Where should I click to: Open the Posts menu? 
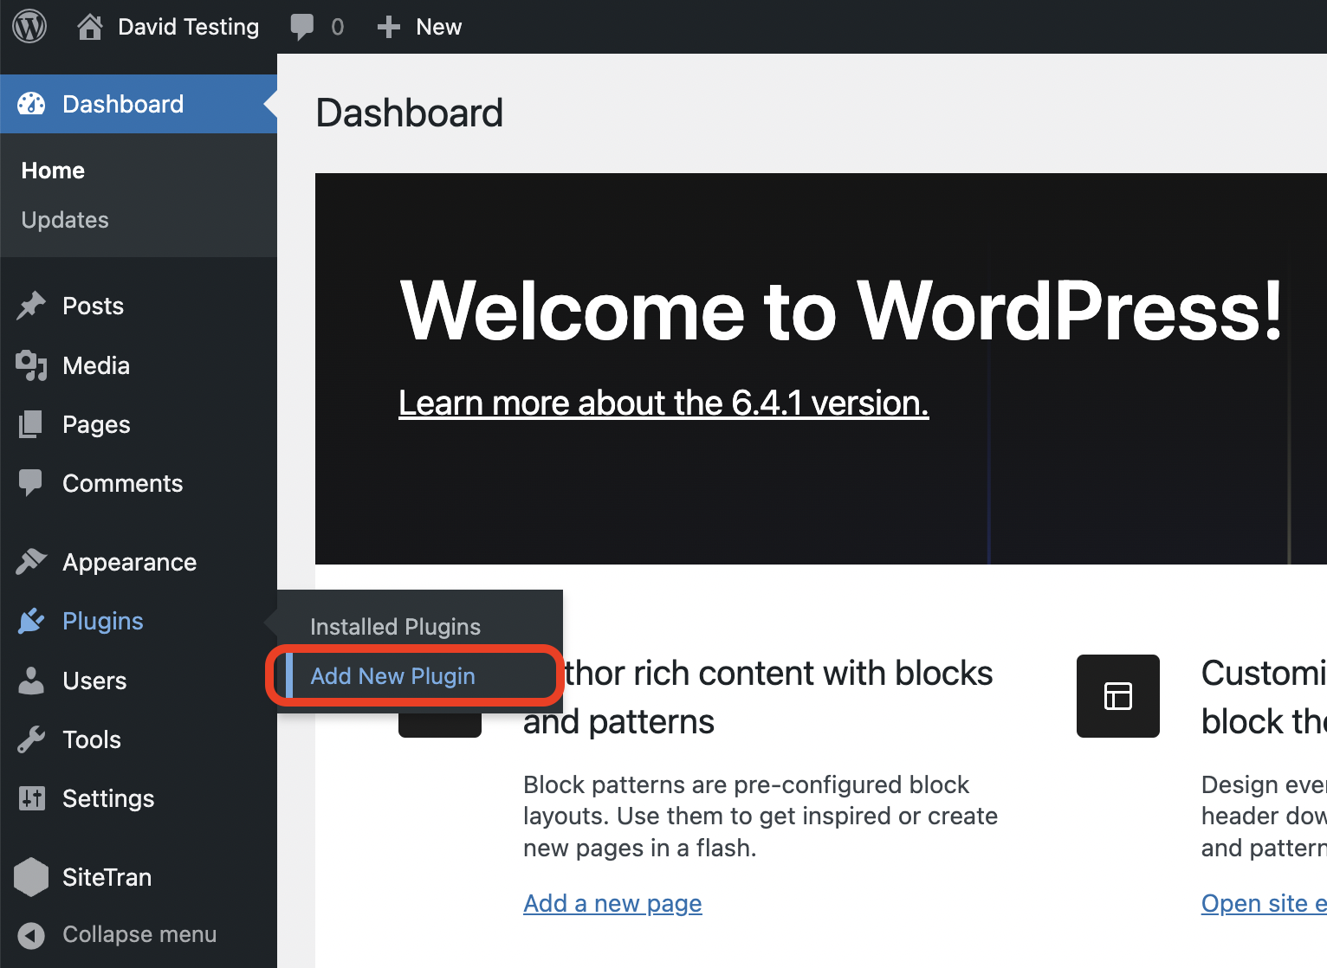tap(93, 306)
